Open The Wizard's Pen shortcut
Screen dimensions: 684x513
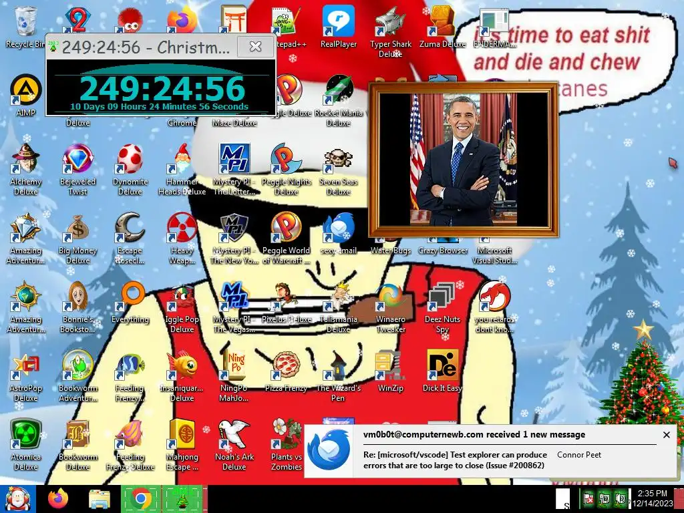(338, 377)
